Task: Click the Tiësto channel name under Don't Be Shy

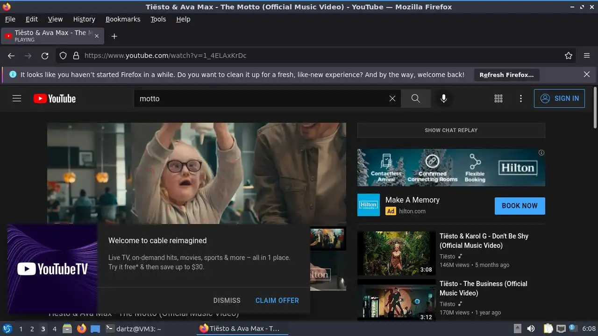Action: tap(447, 256)
